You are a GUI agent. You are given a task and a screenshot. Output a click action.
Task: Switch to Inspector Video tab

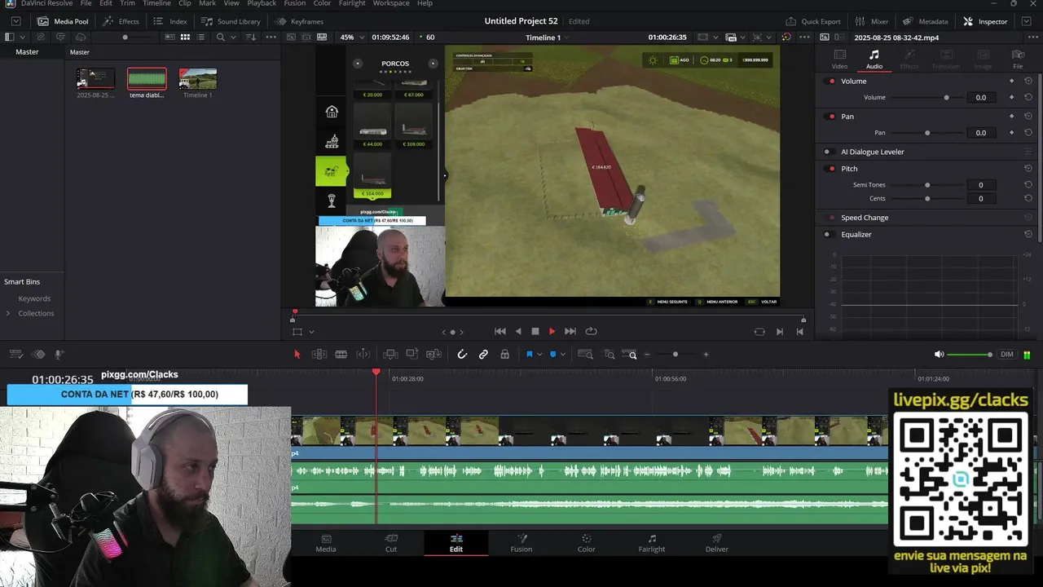tap(839, 60)
